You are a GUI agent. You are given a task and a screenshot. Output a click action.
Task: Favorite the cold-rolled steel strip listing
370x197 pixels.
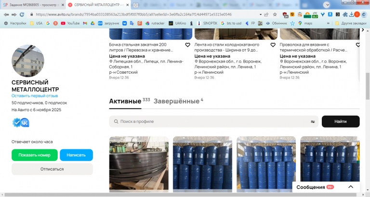[x=273, y=45]
